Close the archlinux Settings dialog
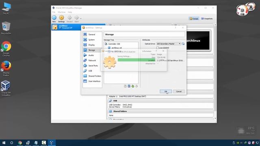The image size is (260, 146). [183, 28]
